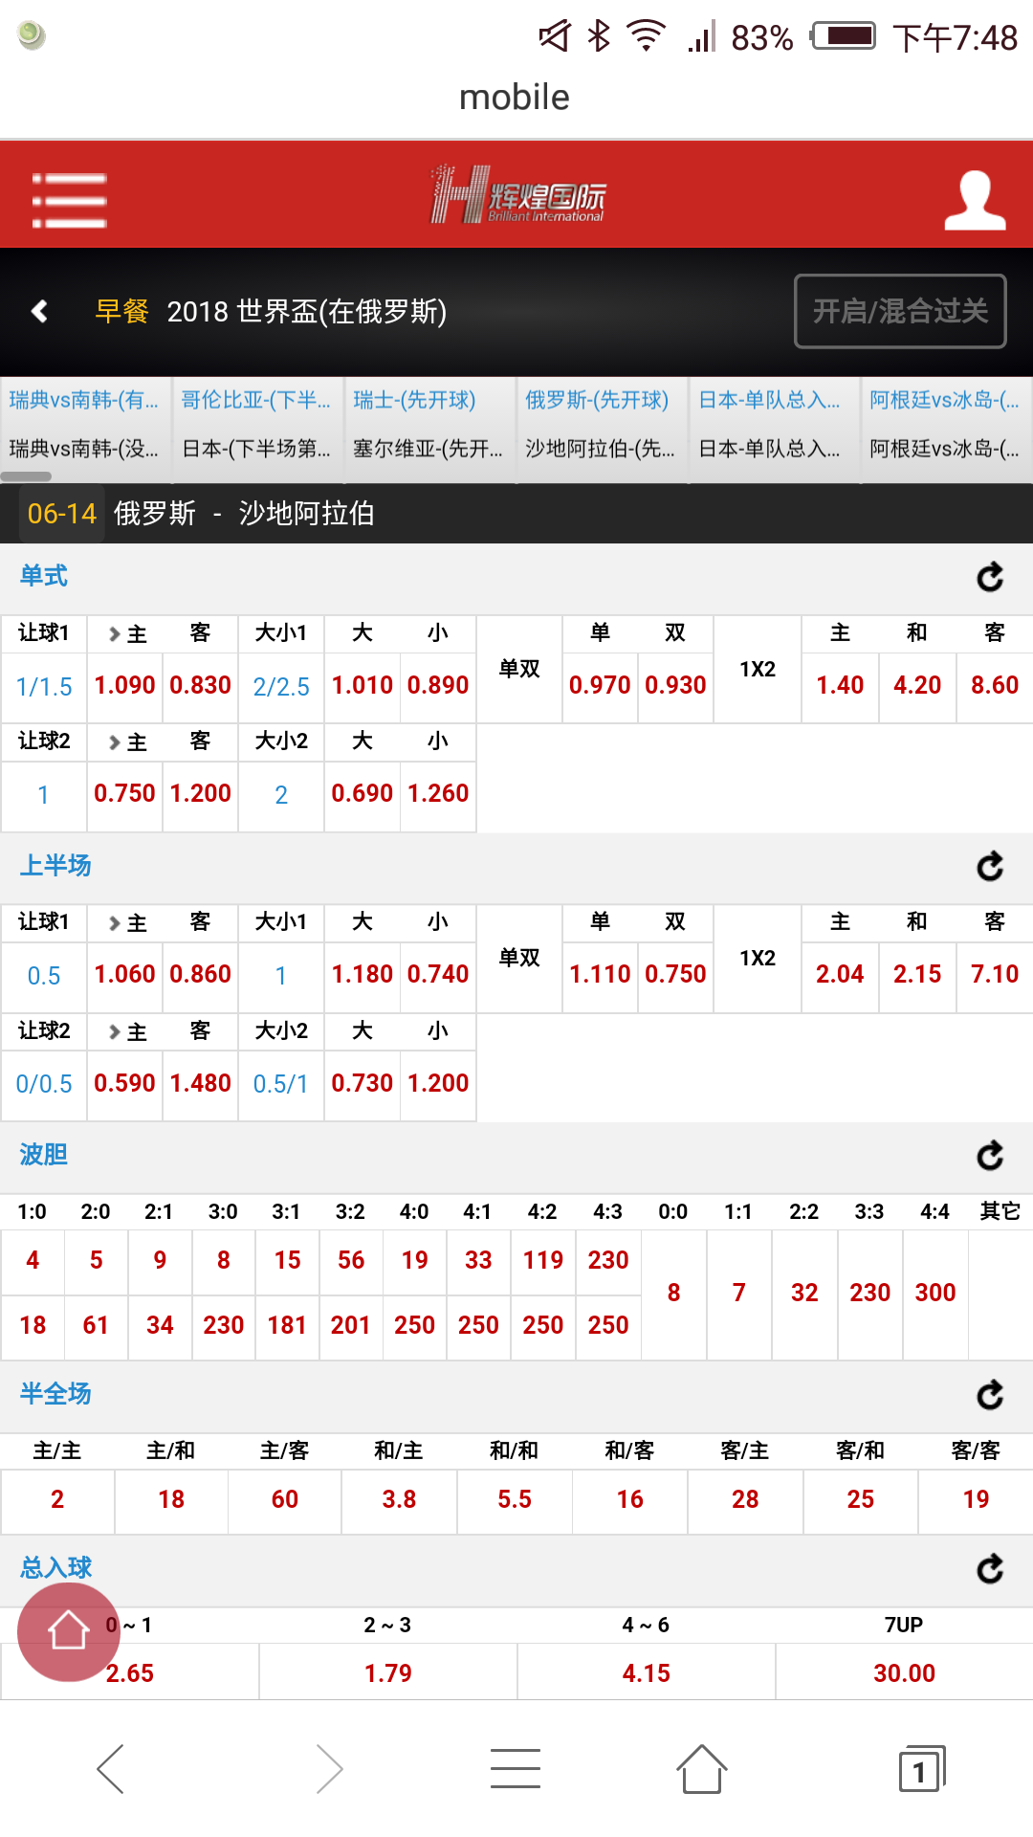This screenshot has width=1033, height=1837.
Task: Select the 阿根廷vs冰岛 top match tab
Action: [944, 400]
